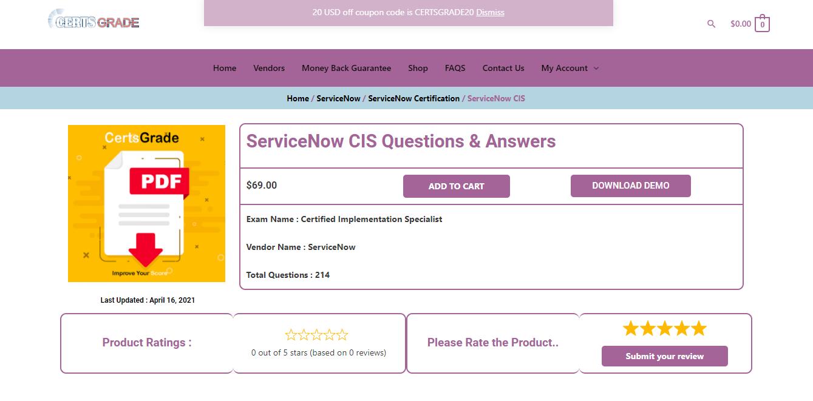Open the Contact Us menu item
813x401 pixels.
503,68
